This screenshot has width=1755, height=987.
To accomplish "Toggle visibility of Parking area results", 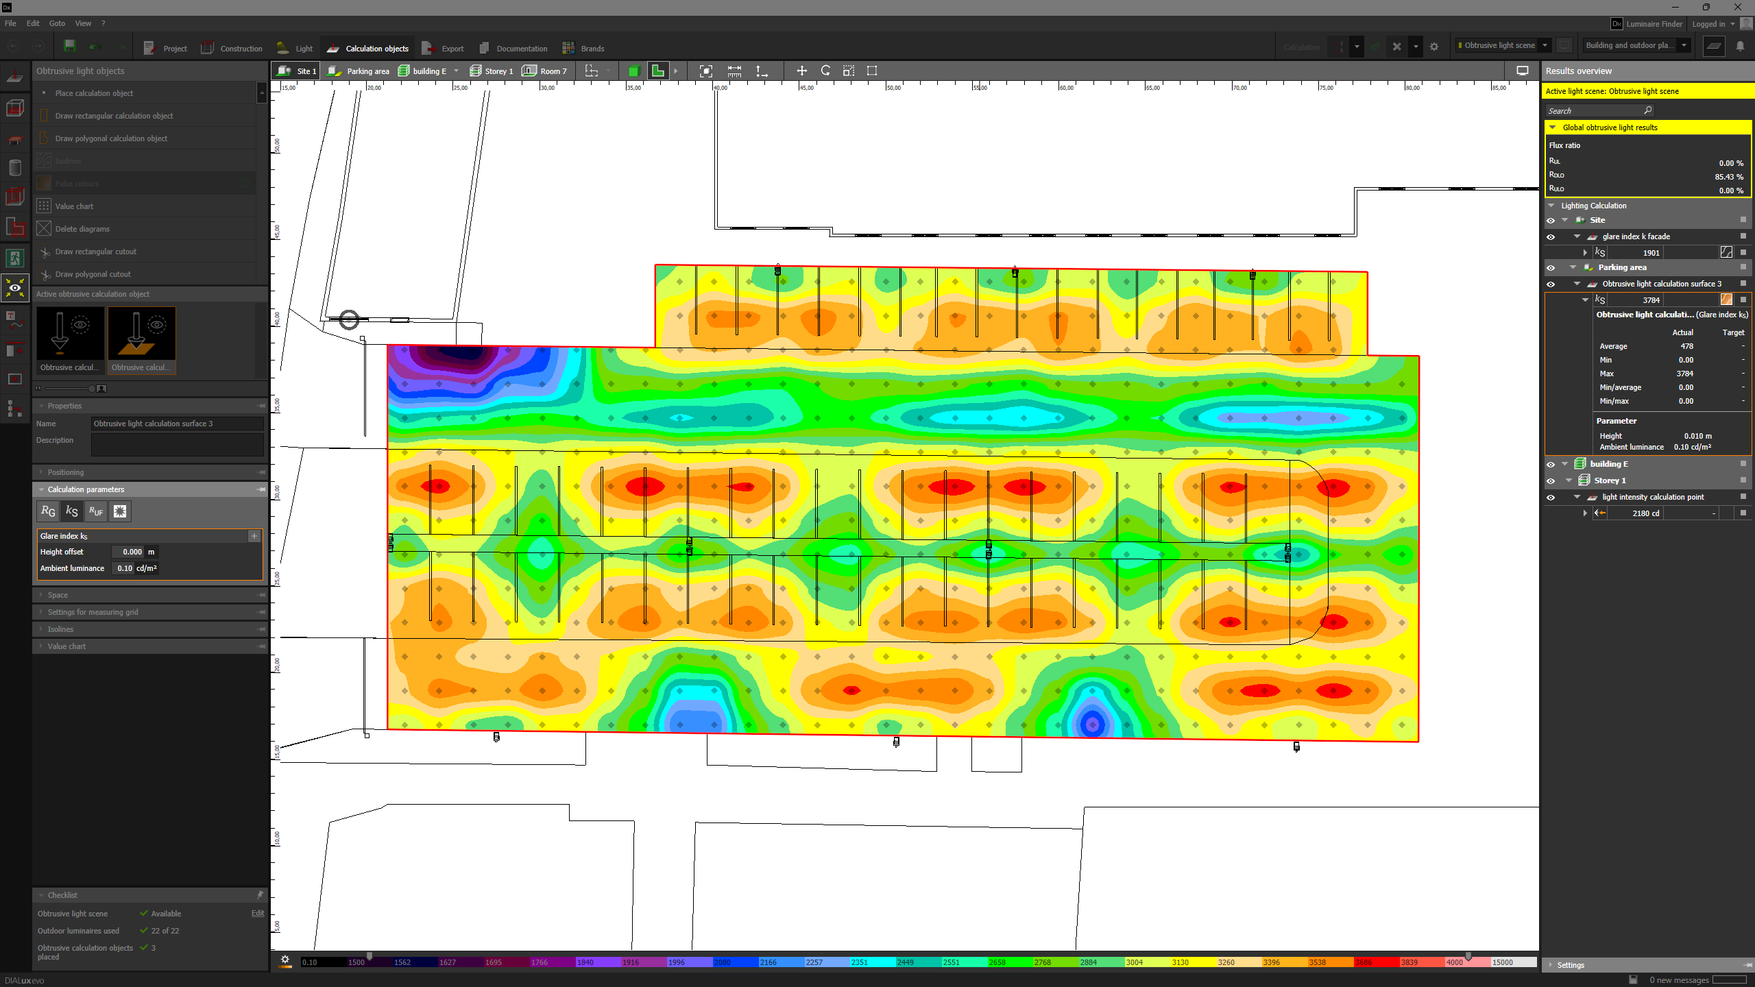I will click(1551, 268).
